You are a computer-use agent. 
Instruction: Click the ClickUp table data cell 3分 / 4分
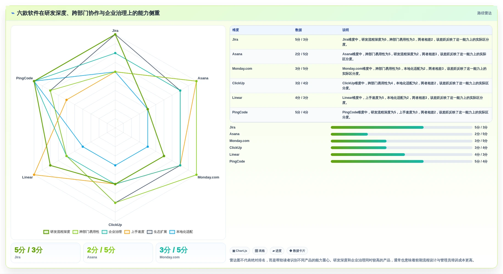(x=302, y=83)
